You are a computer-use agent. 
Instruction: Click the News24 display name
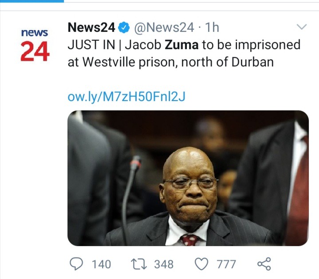91,28
